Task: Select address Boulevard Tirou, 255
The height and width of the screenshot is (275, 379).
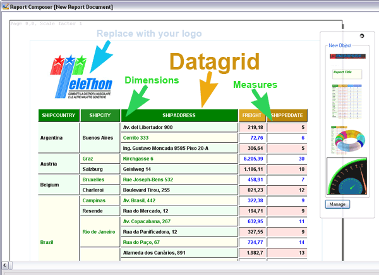Action: (179, 190)
